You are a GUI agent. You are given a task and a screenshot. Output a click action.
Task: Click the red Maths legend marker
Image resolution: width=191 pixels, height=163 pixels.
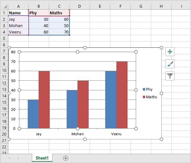pyautogui.click(x=144, y=97)
